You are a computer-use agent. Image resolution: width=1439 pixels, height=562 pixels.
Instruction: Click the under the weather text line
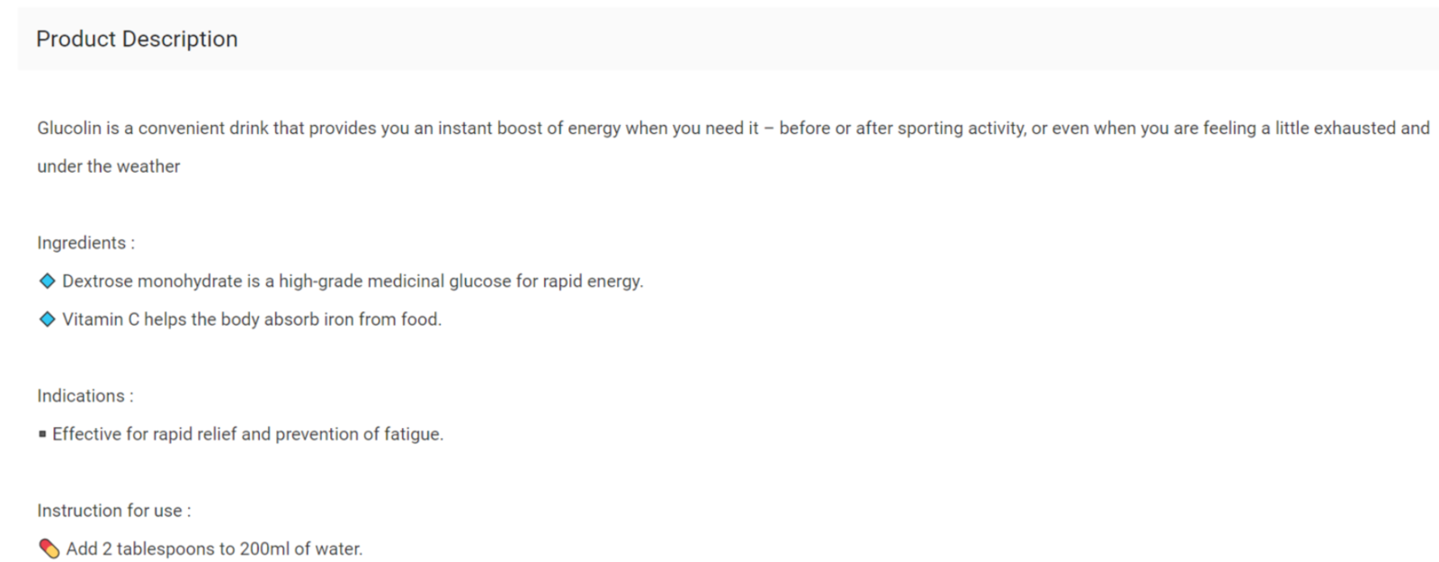click(108, 166)
